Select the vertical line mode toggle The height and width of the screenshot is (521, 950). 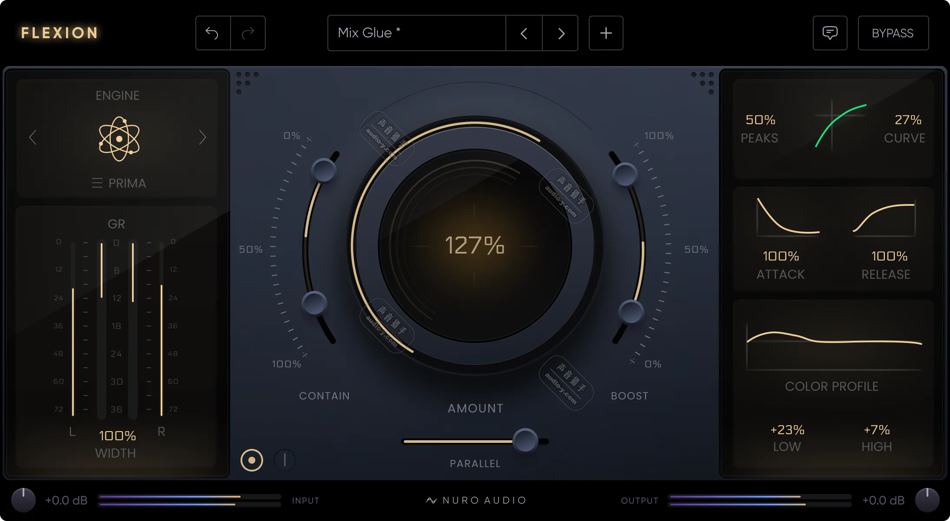click(285, 460)
